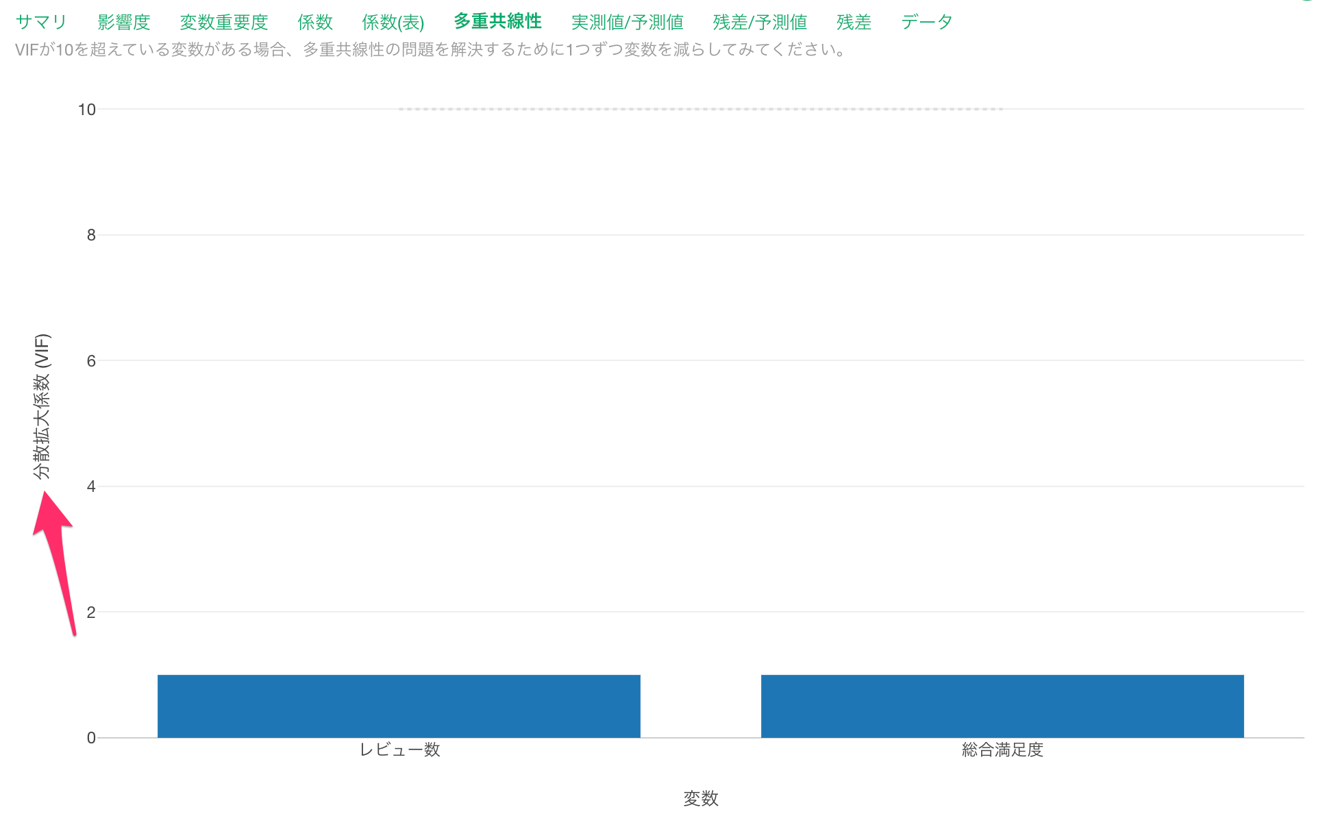
Task: Click the y-axis value 0
Action: pos(91,738)
